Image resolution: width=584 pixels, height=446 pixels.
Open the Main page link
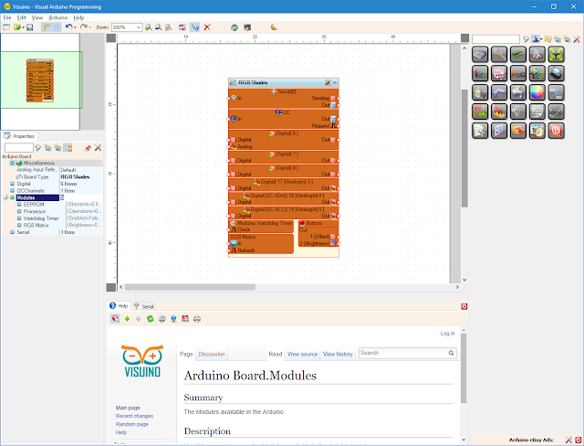point(128,408)
